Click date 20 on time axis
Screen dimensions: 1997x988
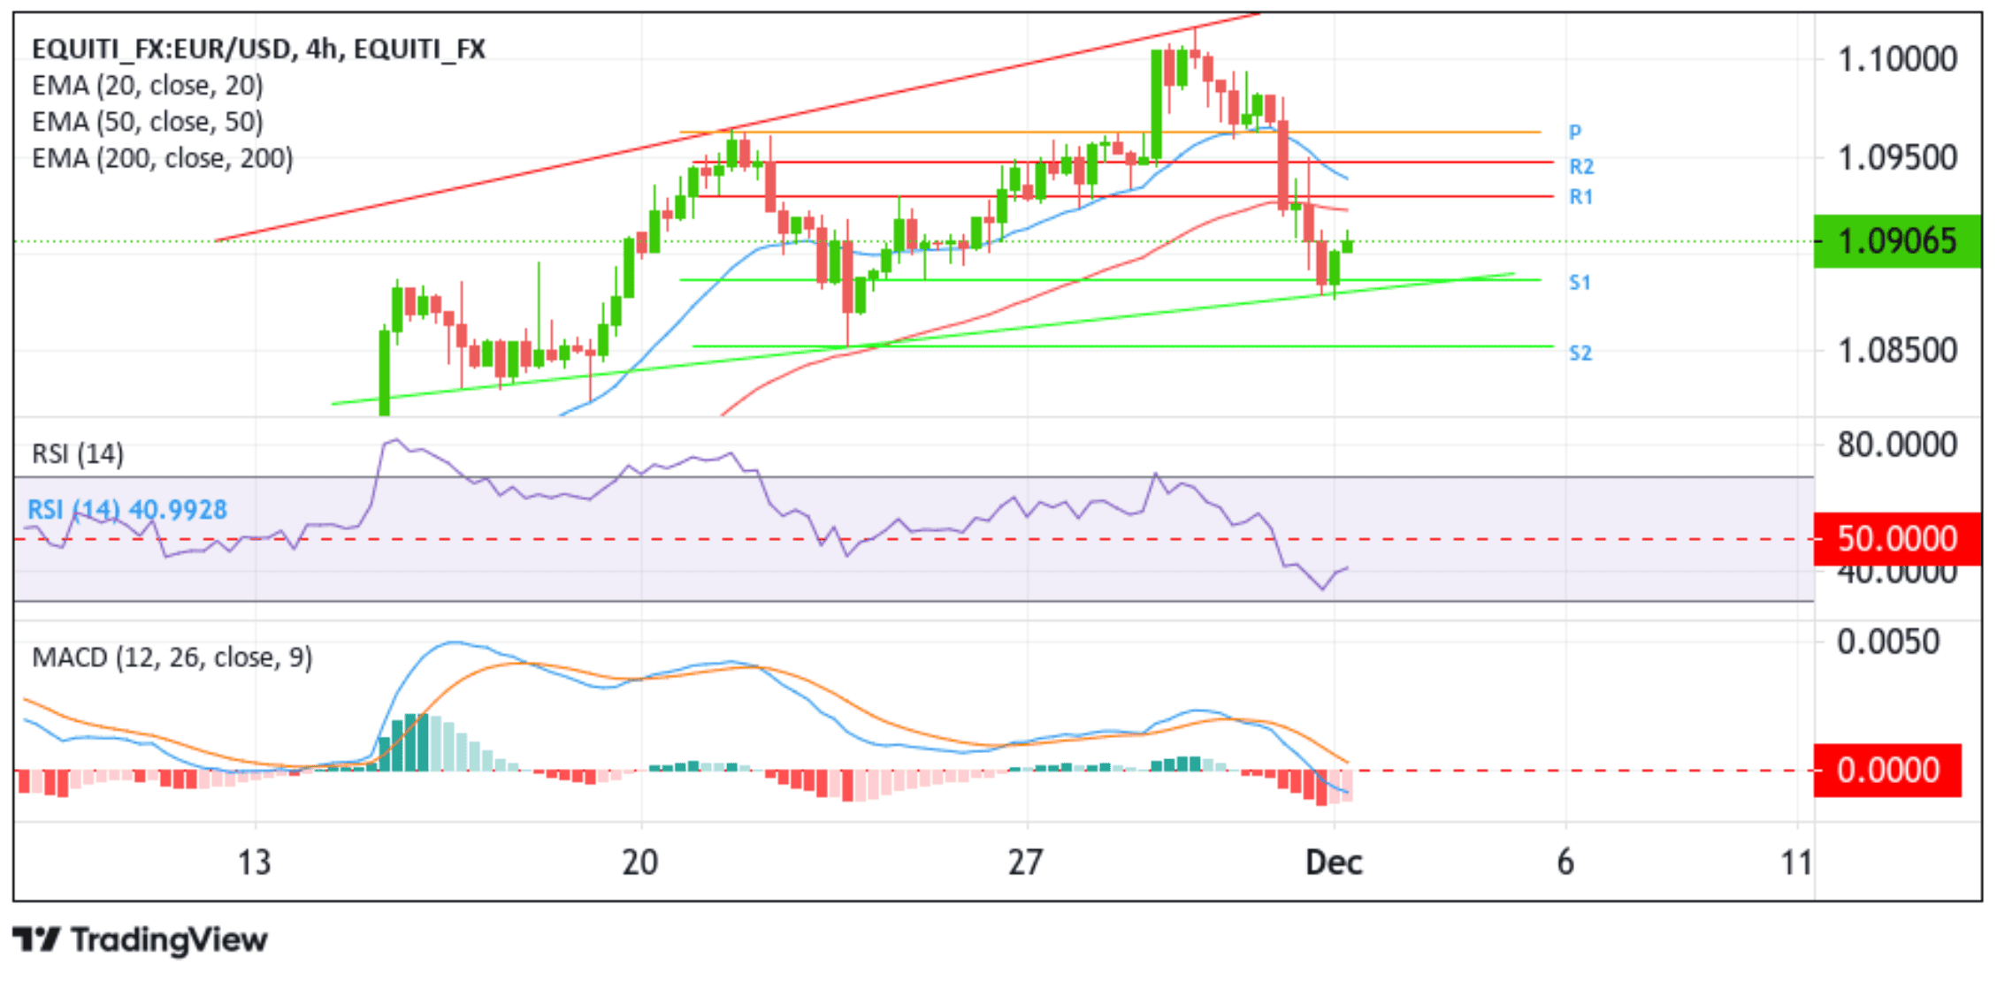[x=640, y=863]
